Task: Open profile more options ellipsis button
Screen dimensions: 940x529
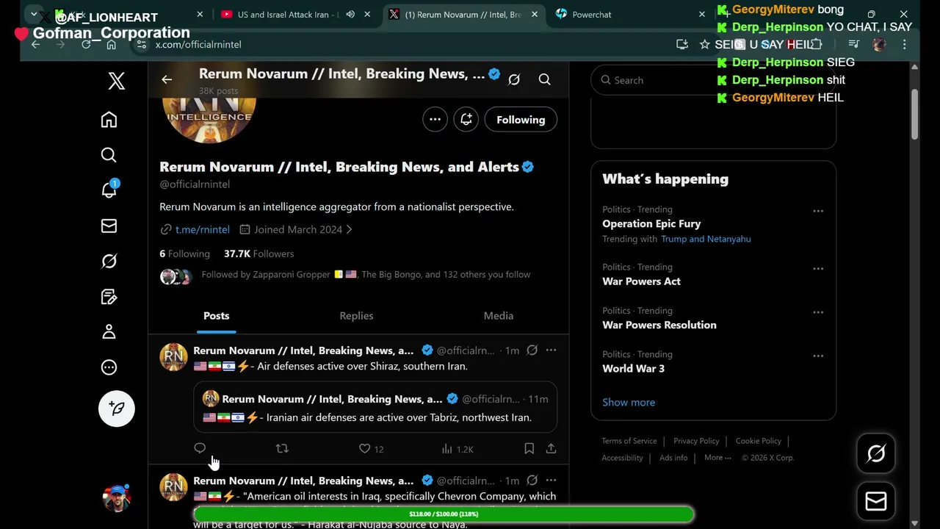Action: click(x=435, y=120)
